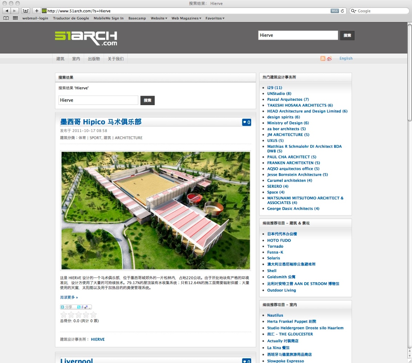Open the HIERVE design firm link
412x363 pixels.
pyautogui.click(x=98, y=339)
